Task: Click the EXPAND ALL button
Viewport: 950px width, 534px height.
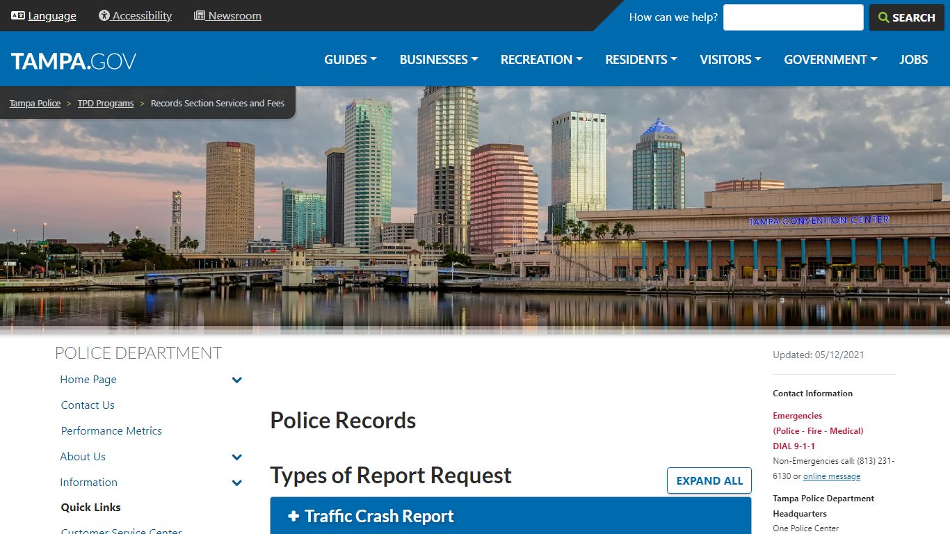Action: pos(709,480)
